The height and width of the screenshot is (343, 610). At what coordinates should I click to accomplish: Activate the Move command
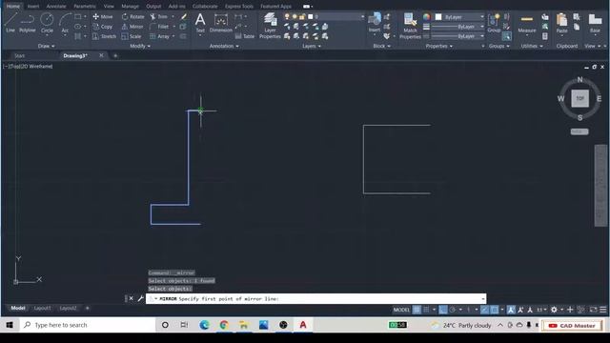[103, 17]
